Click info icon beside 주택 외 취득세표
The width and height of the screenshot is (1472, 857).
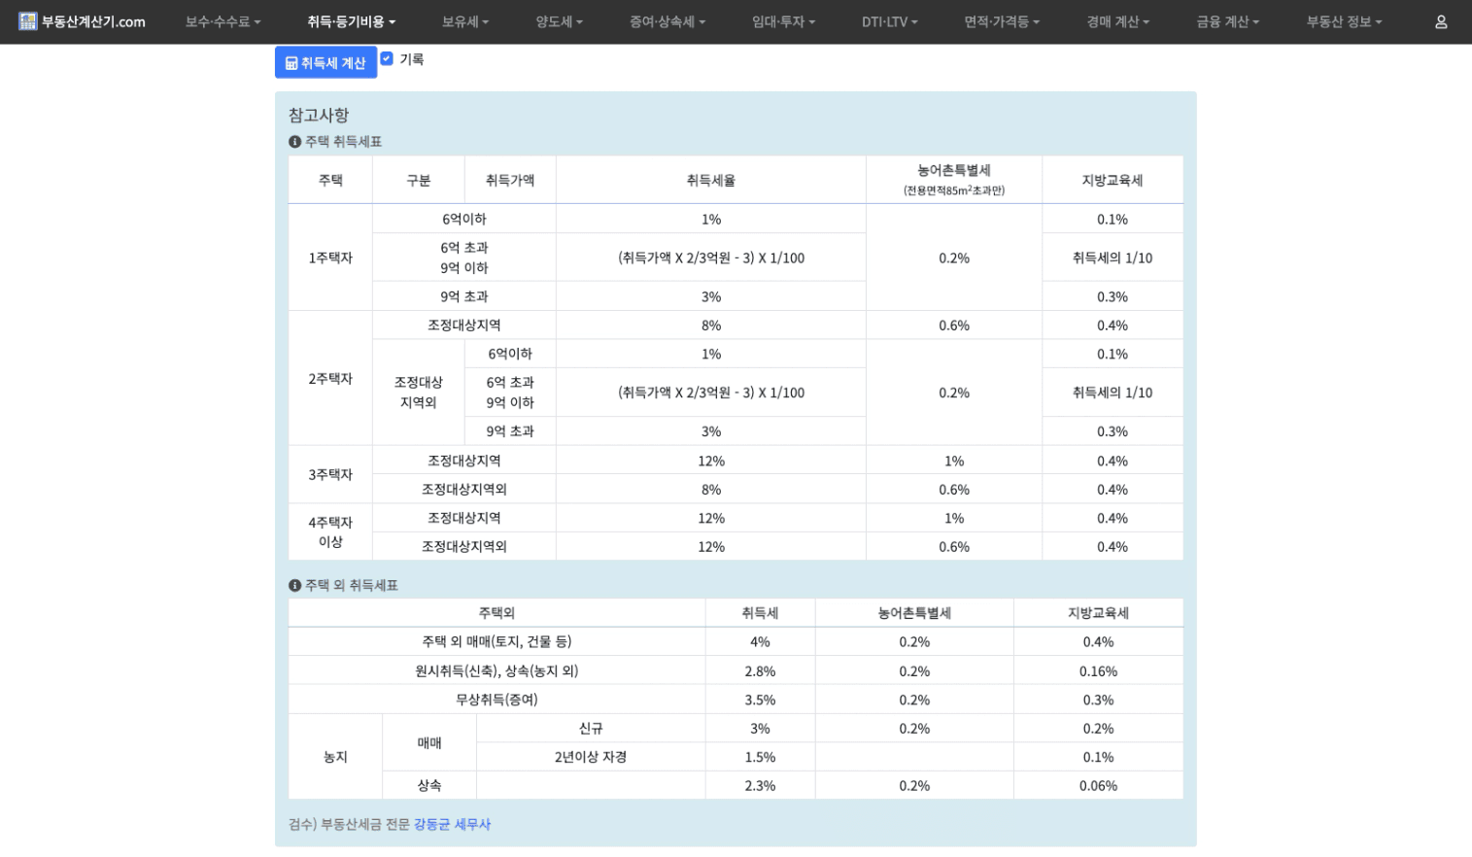click(294, 586)
